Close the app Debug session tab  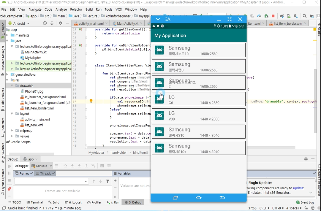[37, 159]
